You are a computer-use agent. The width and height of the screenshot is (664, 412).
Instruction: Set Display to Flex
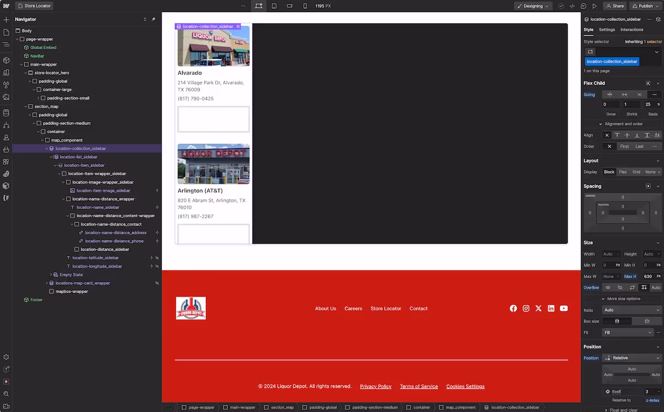point(623,172)
